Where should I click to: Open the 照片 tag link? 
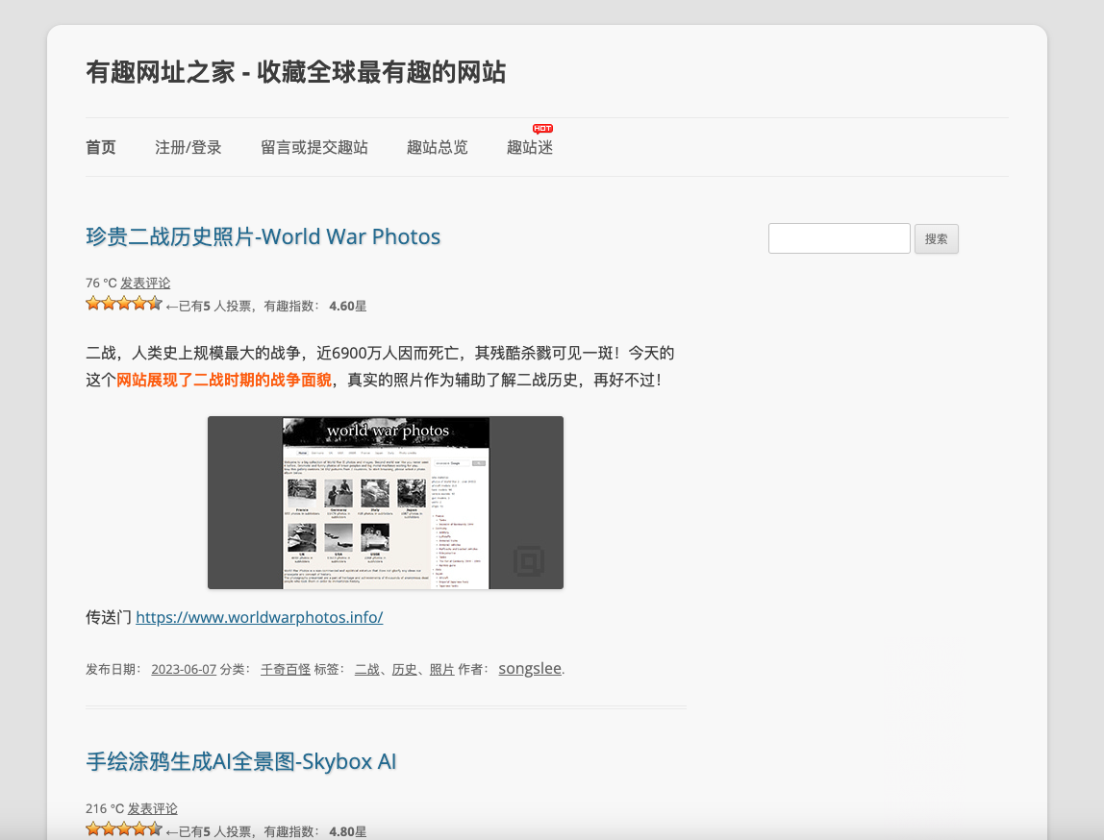tap(441, 669)
